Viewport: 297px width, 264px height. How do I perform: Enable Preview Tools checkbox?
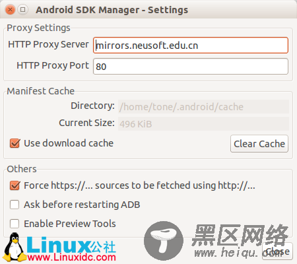point(15,224)
